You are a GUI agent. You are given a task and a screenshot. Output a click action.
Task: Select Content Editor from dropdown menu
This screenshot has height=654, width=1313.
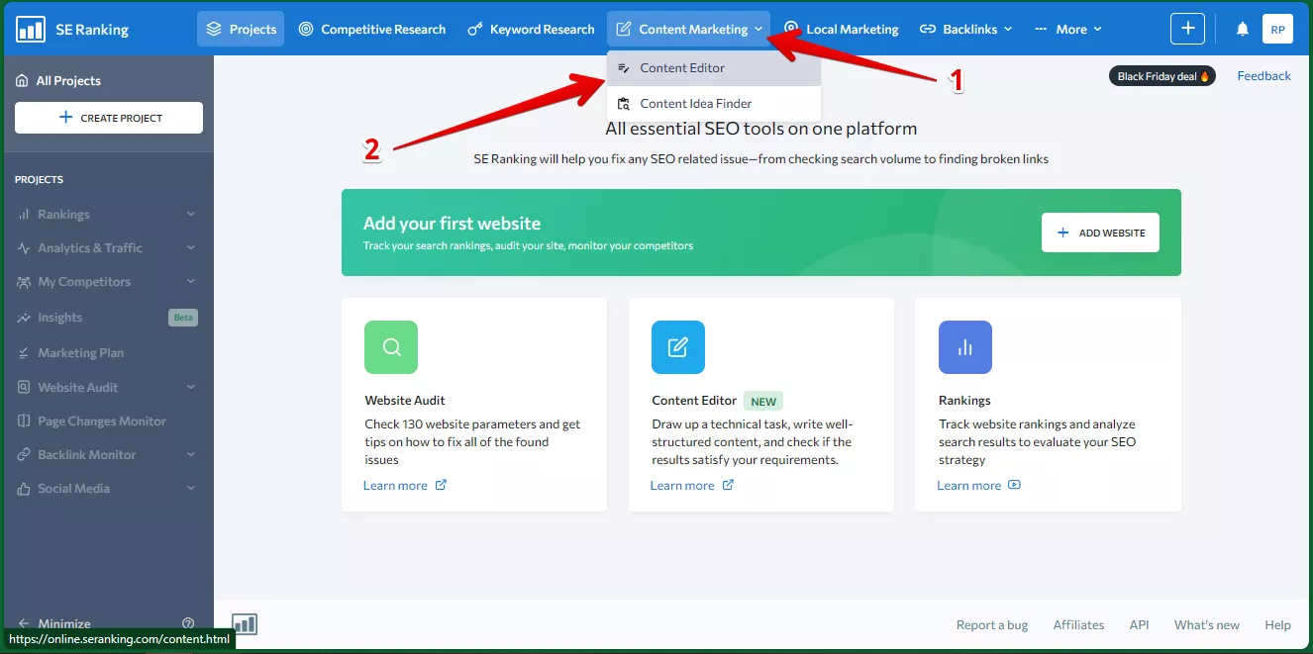tap(714, 68)
